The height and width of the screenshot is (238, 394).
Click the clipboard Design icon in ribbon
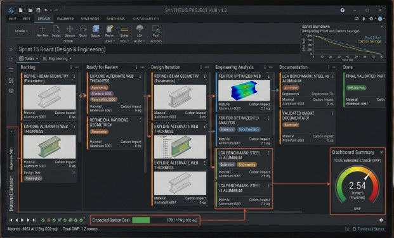(x=109, y=29)
